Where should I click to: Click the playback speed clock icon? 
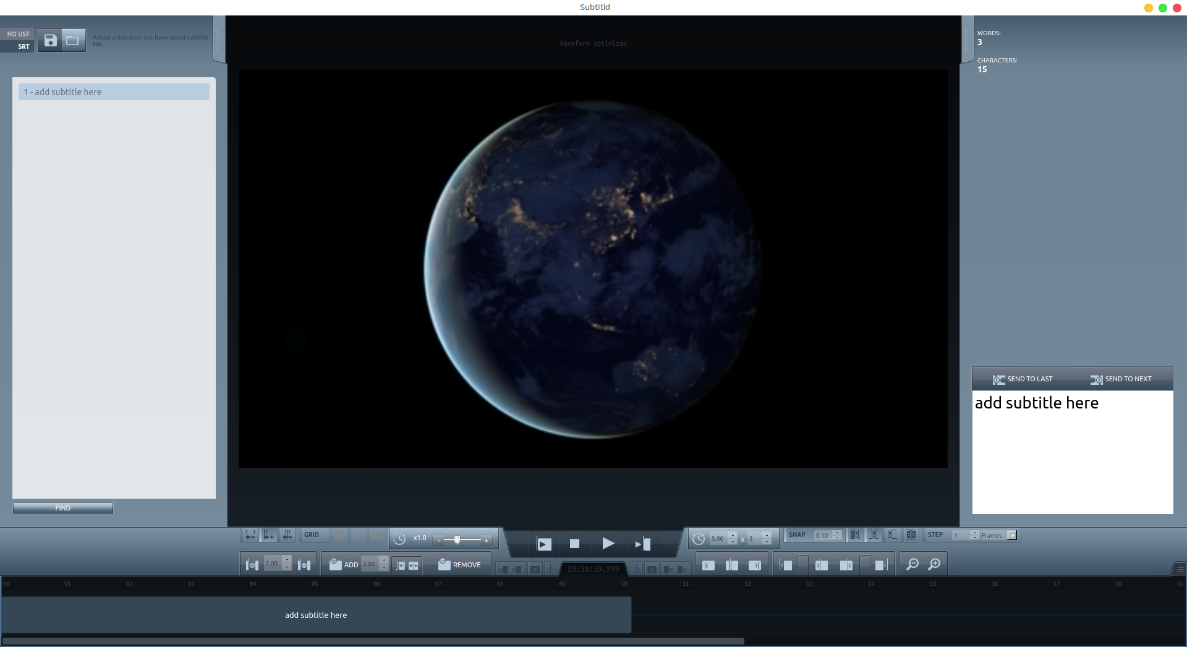pyautogui.click(x=399, y=539)
